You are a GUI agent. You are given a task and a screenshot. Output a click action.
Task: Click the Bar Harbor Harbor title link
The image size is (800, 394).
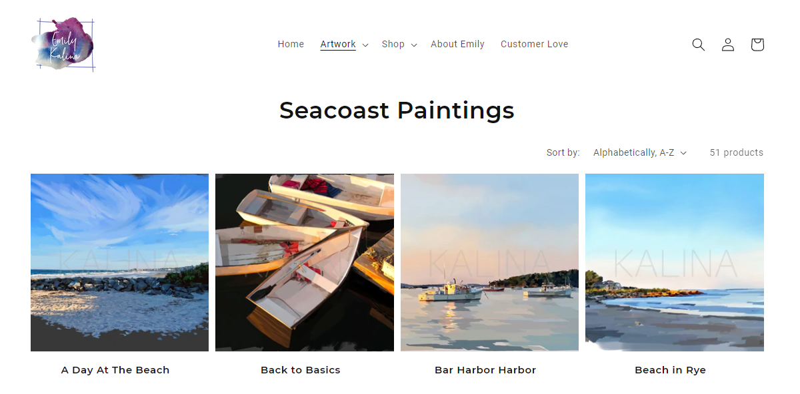[485, 370]
